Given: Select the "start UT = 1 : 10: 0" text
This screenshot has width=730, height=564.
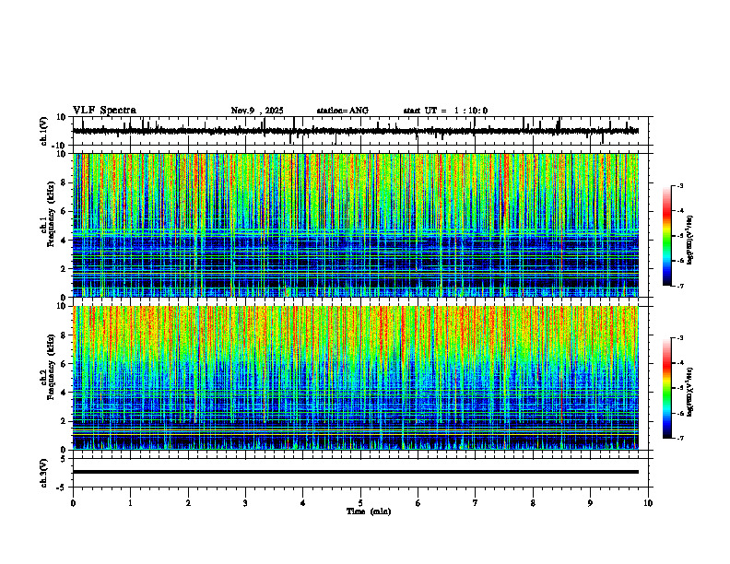Looking at the screenshot, I should pos(445,111).
